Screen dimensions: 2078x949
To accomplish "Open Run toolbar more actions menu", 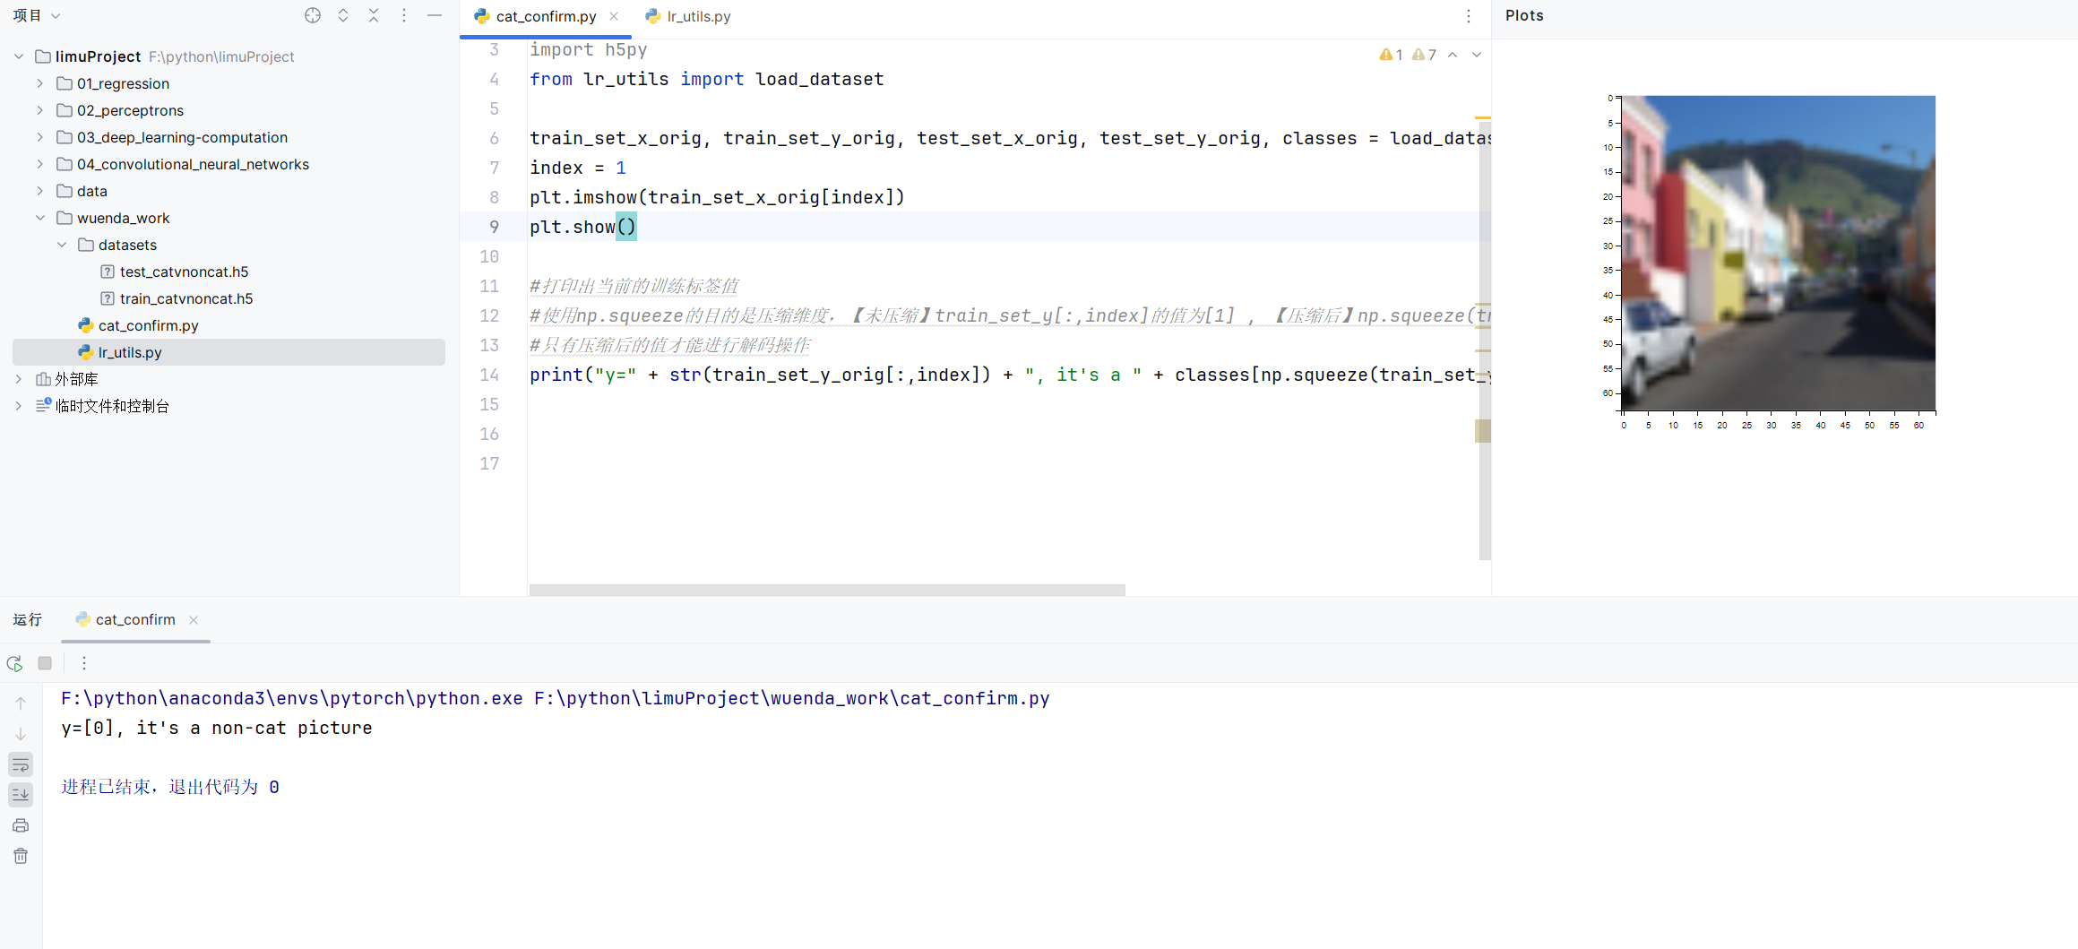I will pyautogui.click(x=84, y=663).
